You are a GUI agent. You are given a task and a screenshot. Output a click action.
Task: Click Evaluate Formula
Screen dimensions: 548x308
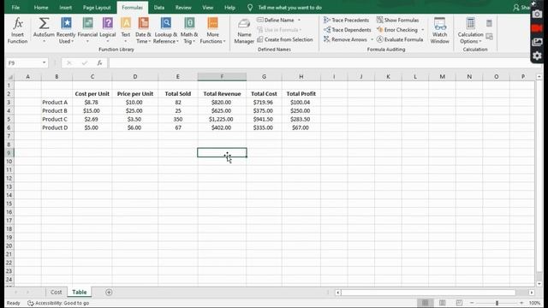coord(400,39)
